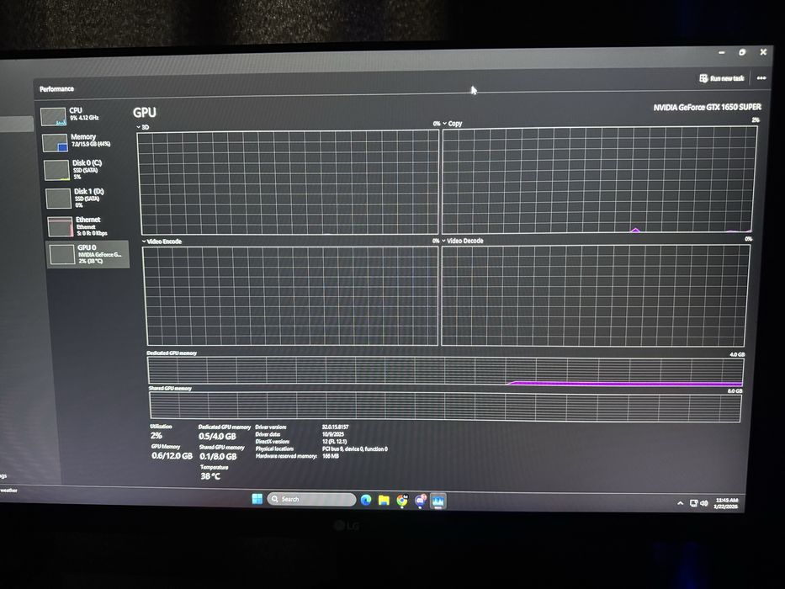Click the Driver version 32.0.15.8157 value
This screenshot has height=589, width=785.
pos(336,427)
